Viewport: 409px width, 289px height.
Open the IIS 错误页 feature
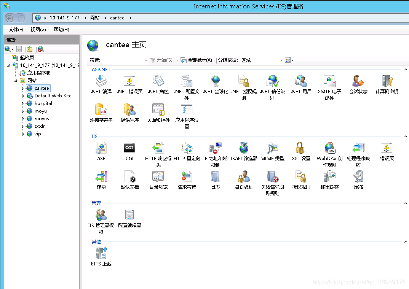(387, 151)
